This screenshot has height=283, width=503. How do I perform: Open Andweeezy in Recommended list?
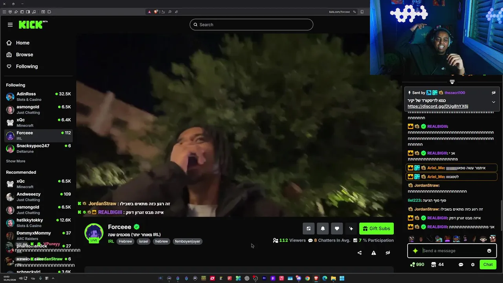coord(39,197)
